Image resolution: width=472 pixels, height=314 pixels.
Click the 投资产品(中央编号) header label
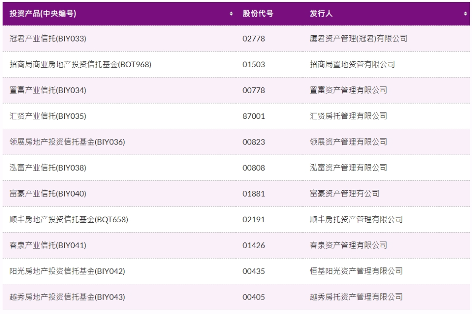(43, 14)
